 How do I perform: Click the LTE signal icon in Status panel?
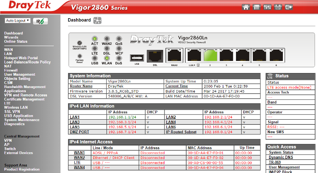point(270,76)
